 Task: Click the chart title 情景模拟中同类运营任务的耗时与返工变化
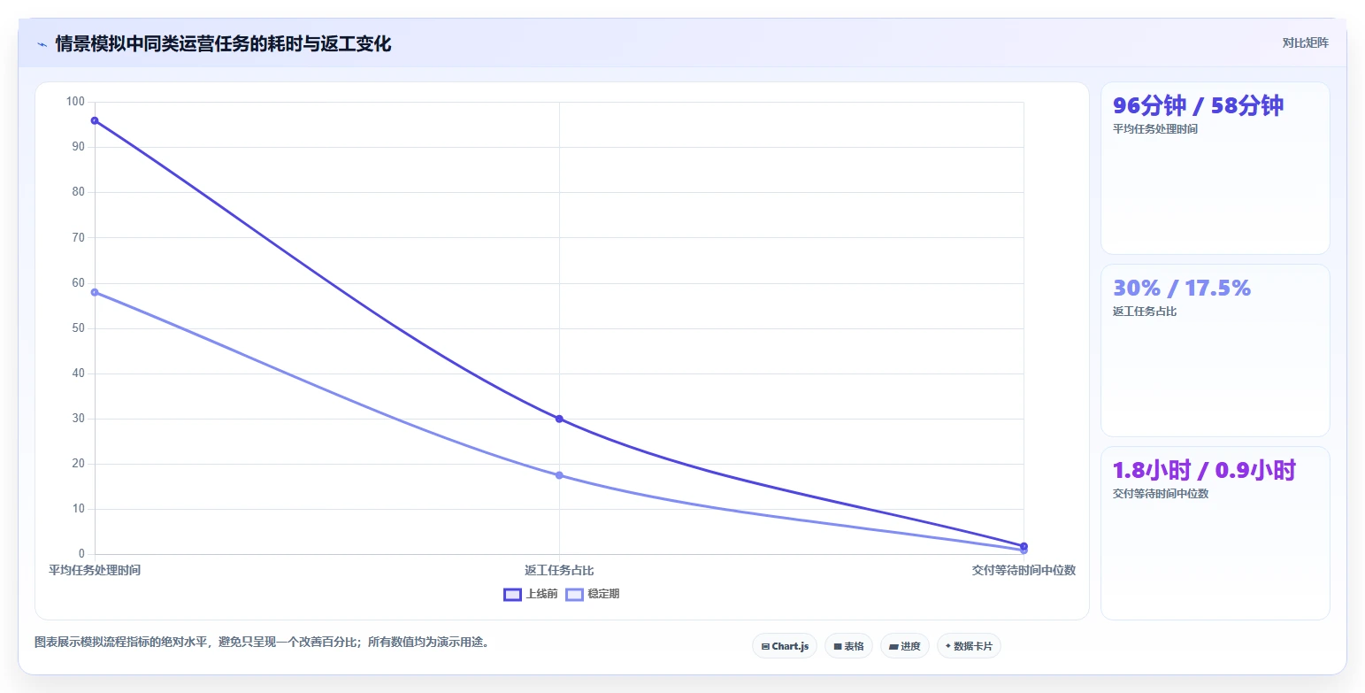(223, 44)
